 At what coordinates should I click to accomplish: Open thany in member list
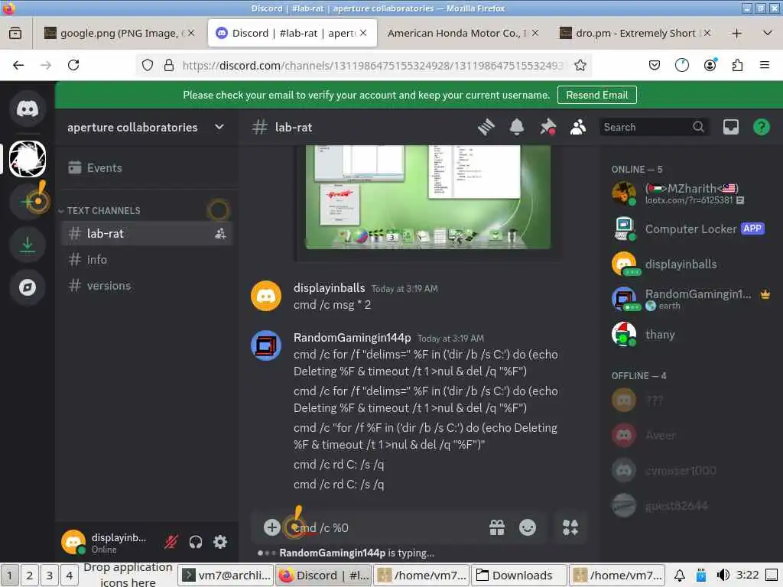click(x=691, y=335)
